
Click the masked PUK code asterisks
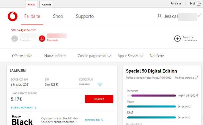point(84,84)
